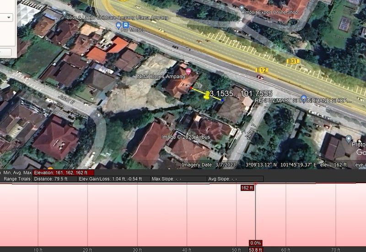Screen dimensions: 366x252
Task: Select the pink NidaHomes Ampang lodging pin
Action: click(188, 72)
